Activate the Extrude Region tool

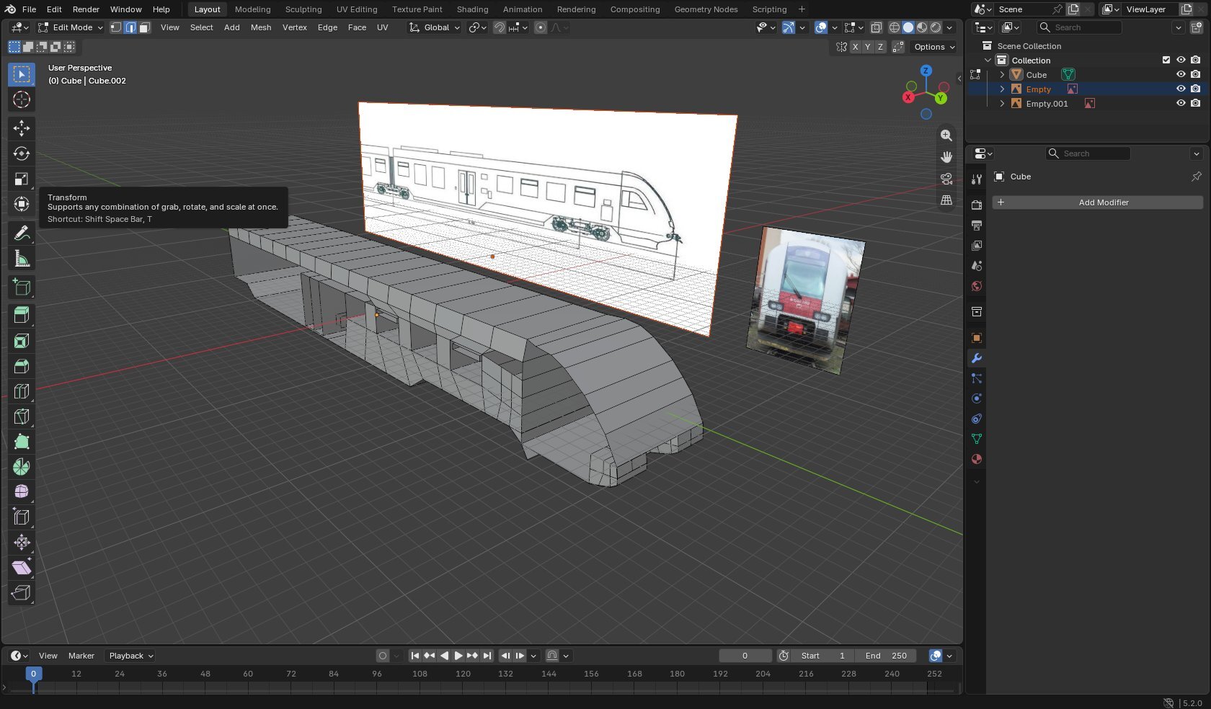click(x=22, y=315)
